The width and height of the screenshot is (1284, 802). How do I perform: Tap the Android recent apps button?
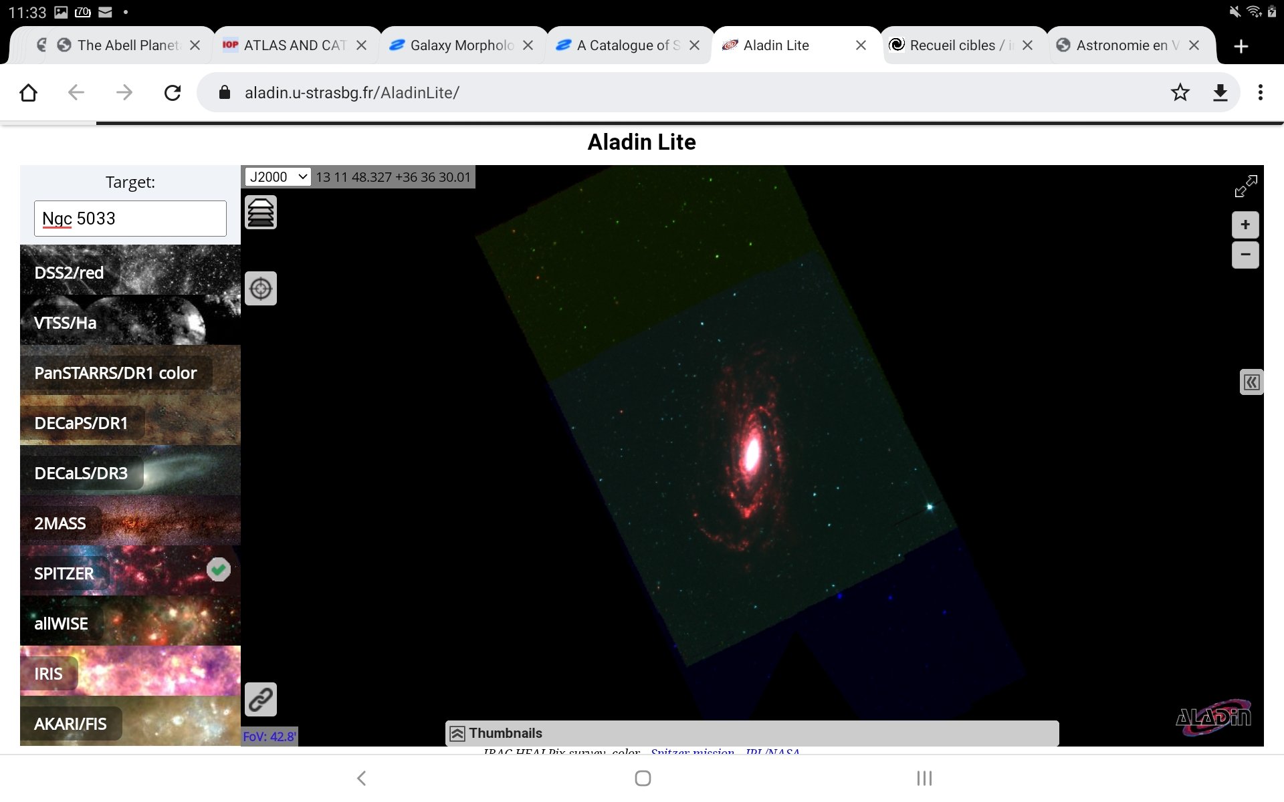(x=924, y=778)
